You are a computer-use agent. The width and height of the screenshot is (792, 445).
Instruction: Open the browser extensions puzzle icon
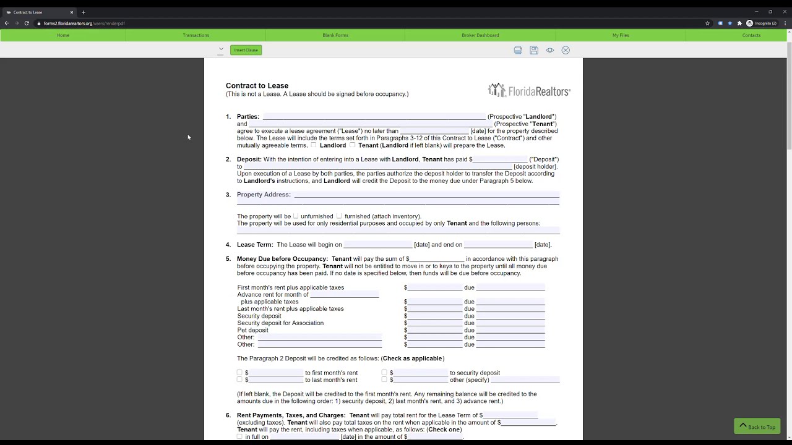coord(739,23)
